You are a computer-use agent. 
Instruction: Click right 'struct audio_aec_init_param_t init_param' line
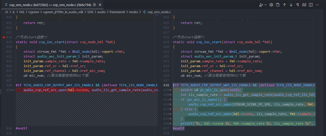[x=220, y=57]
